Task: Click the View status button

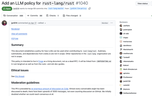Action: [142, 4]
